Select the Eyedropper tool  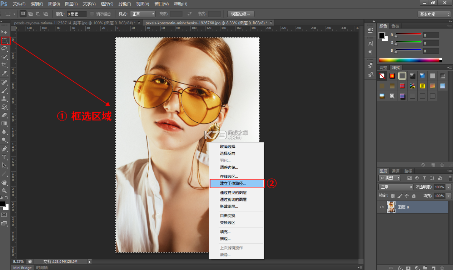click(4, 73)
